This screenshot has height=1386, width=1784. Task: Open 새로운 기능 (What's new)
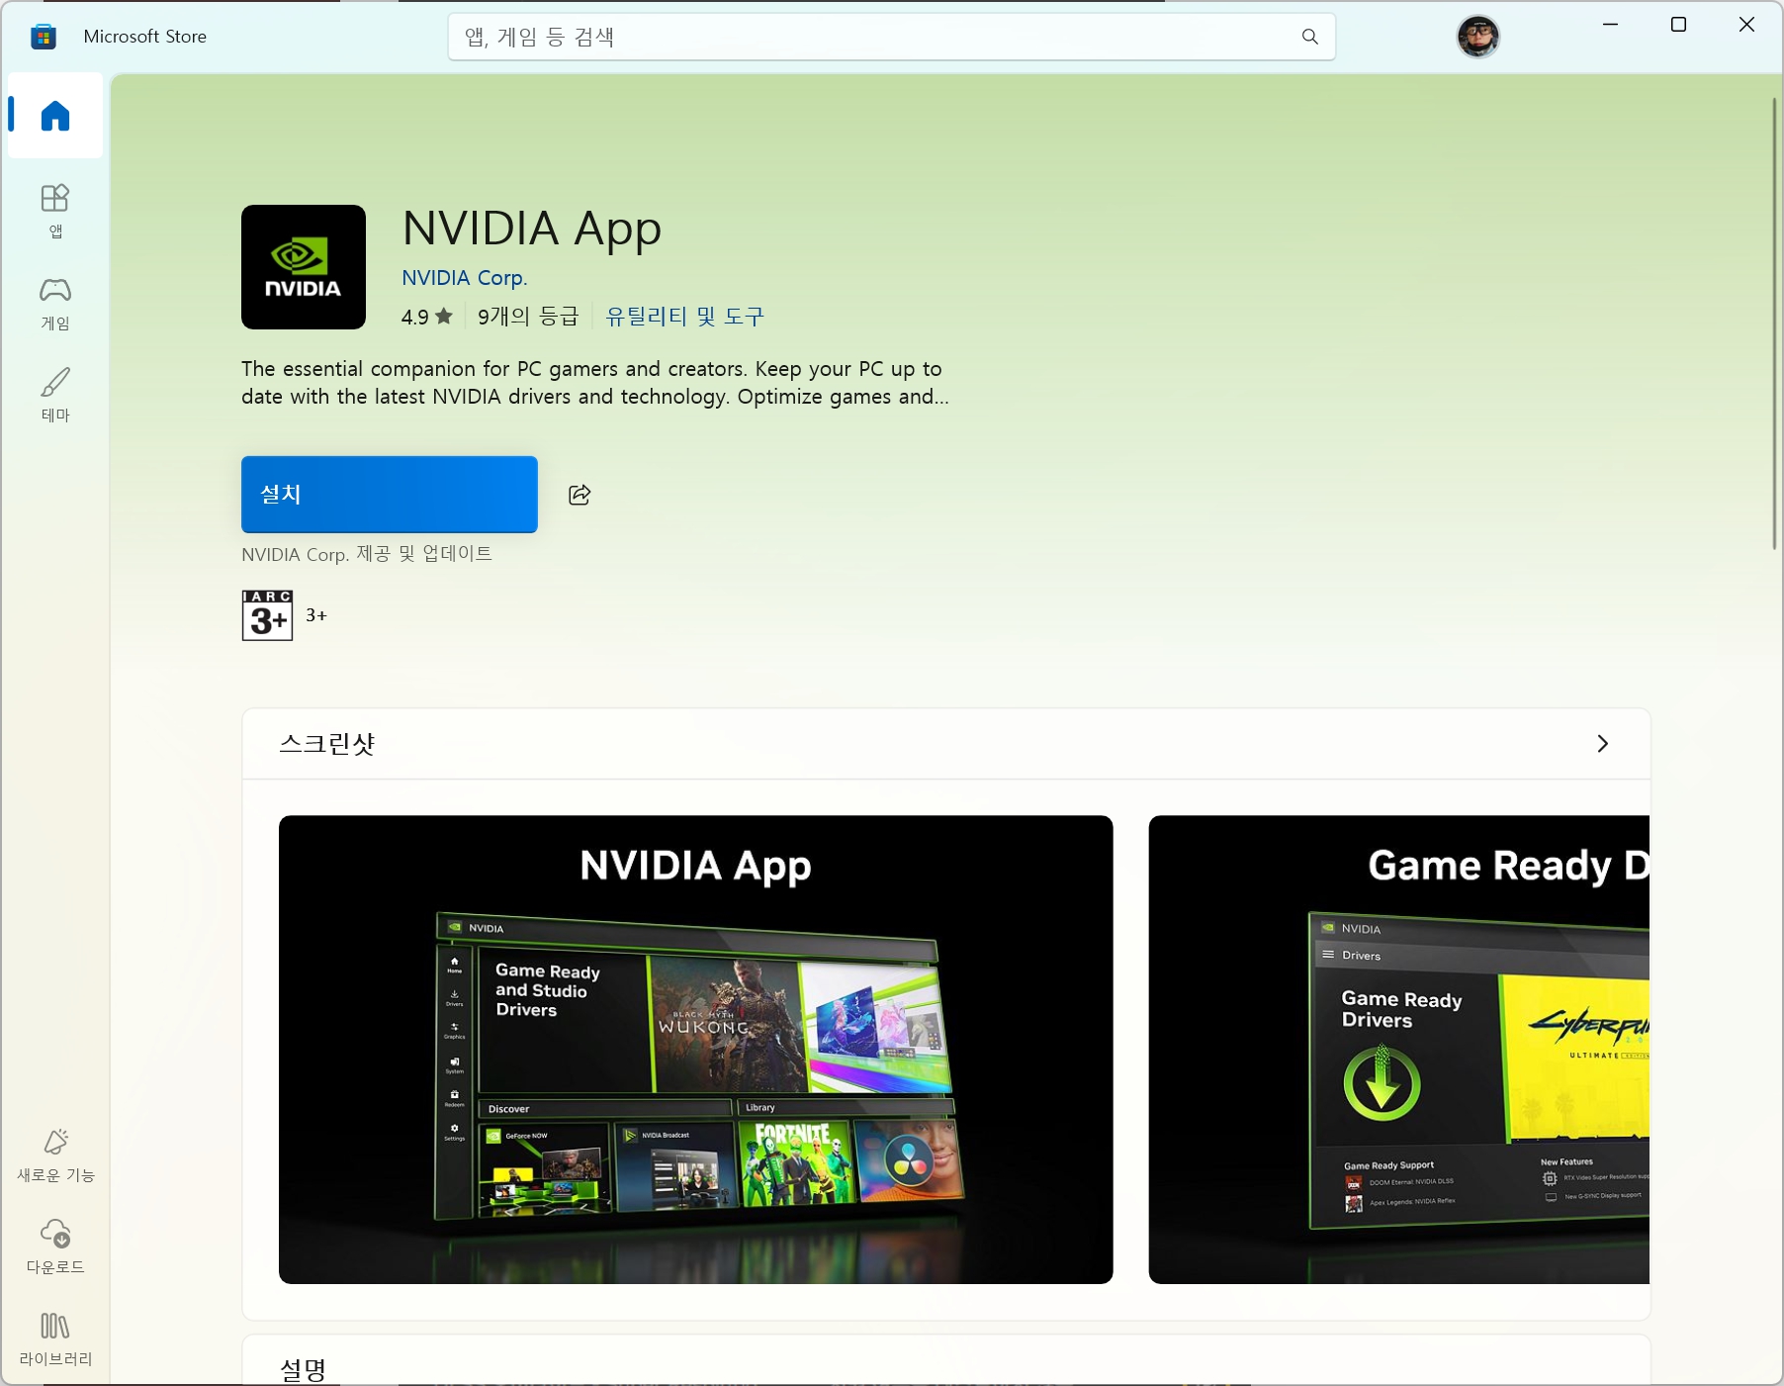click(x=55, y=1155)
